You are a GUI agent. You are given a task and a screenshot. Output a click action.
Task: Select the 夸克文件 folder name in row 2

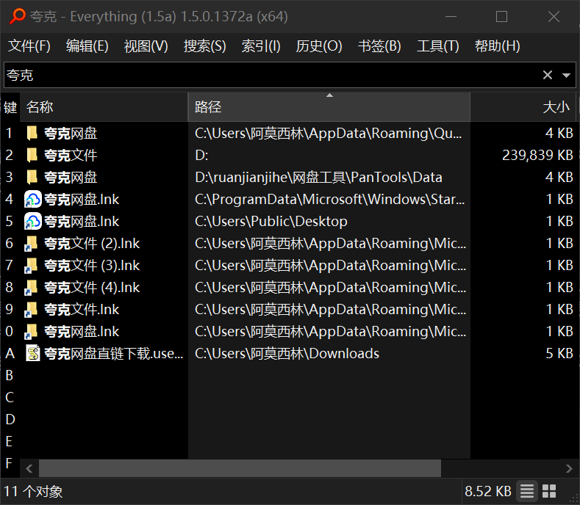(71, 155)
